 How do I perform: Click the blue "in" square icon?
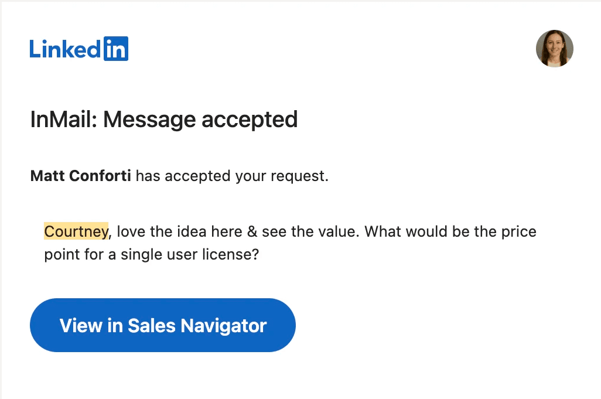point(116,49)
